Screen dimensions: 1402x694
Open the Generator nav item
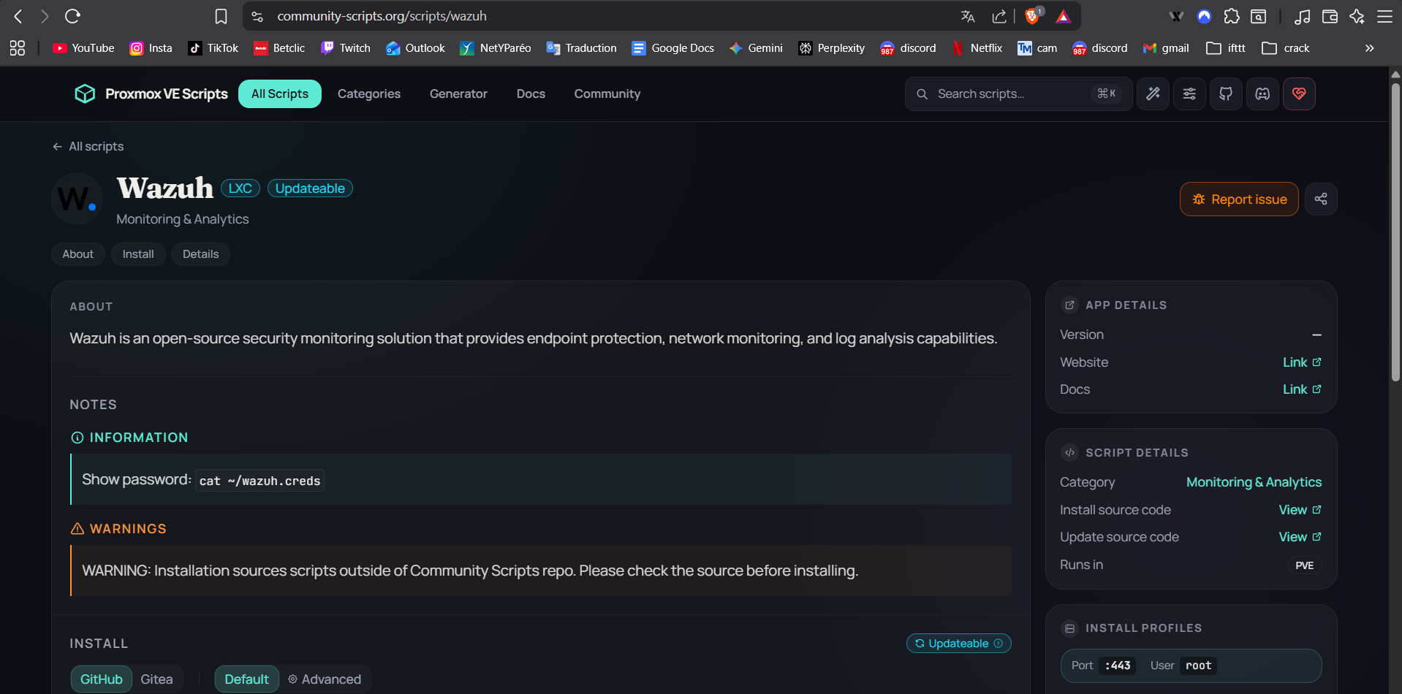pyautogui.click(x=458, y=94)
